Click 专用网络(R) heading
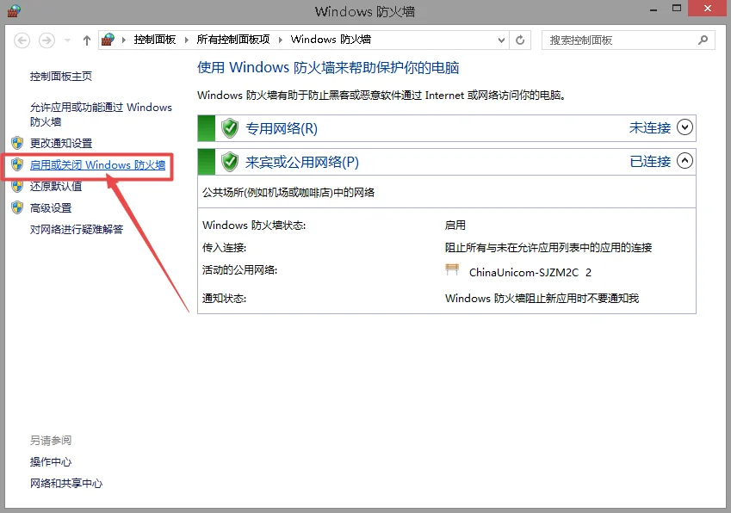Image resolution: width=731 pixels, height=513 pixels. (281, 128)
